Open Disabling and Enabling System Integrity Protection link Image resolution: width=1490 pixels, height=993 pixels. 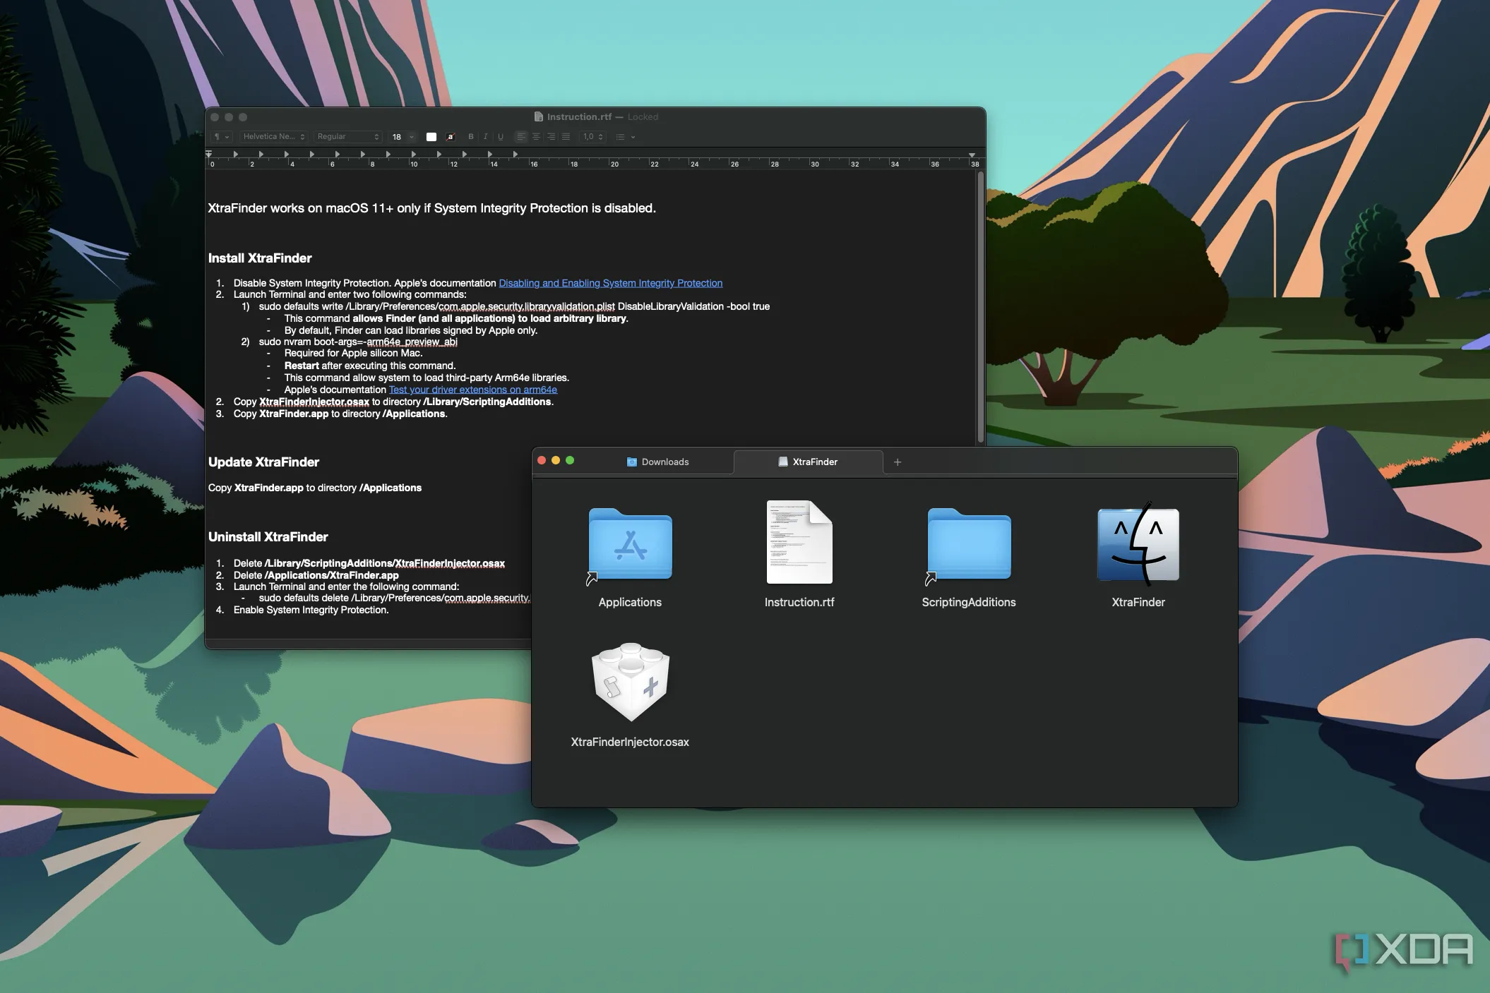pos(611,283)
